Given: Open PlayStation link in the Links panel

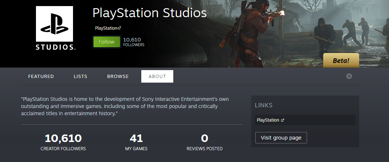Looking at the screenshot, I should pyautogui.click(x=268, y=120).
